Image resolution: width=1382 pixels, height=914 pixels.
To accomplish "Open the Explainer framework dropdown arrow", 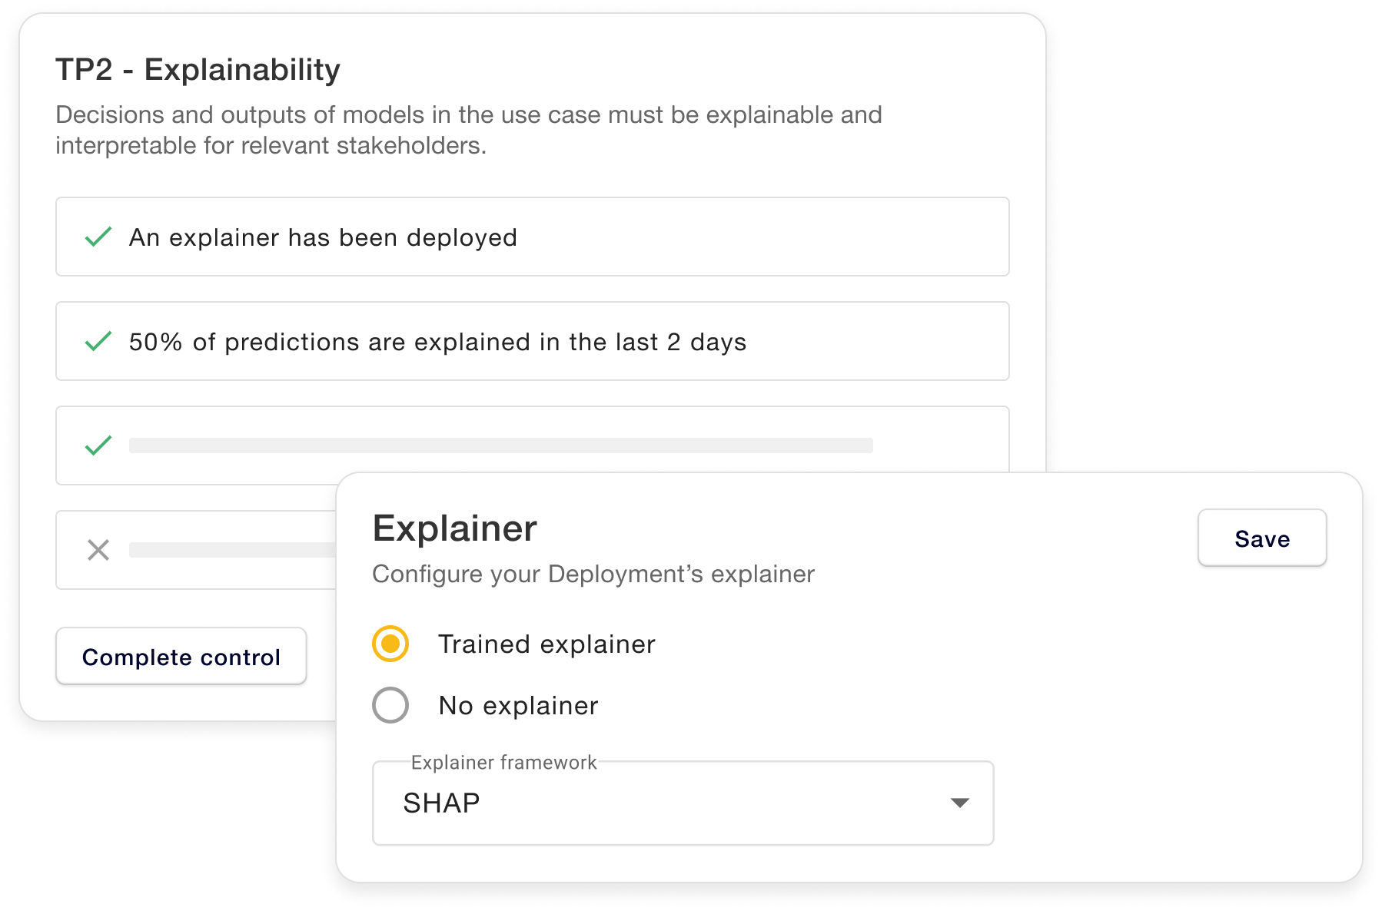I will (x=959, y=803).
